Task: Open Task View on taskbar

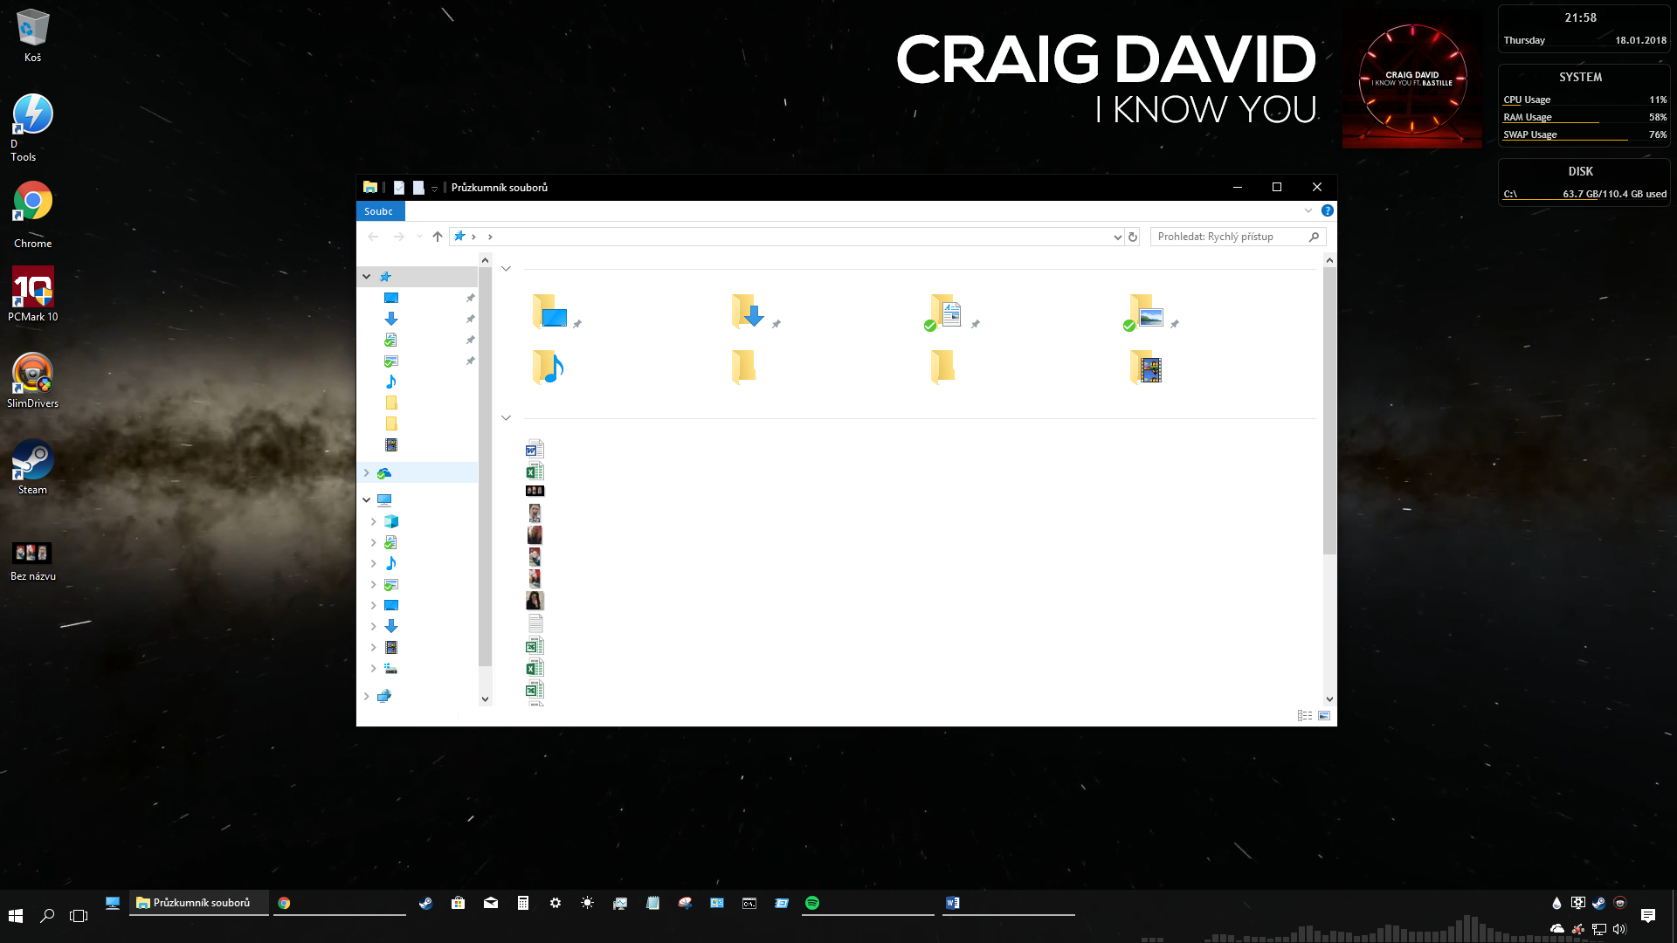Action: [79, 915]
